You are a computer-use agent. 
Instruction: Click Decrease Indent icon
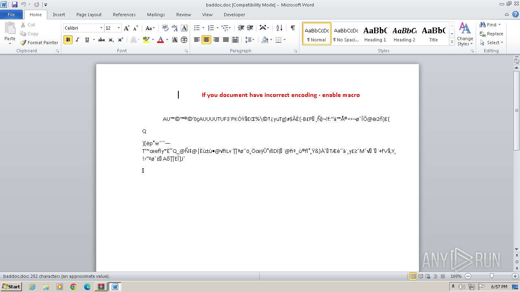241,28
